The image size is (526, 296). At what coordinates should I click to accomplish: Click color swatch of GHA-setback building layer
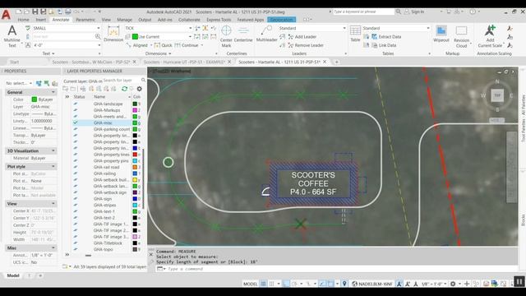pos(135,180)
